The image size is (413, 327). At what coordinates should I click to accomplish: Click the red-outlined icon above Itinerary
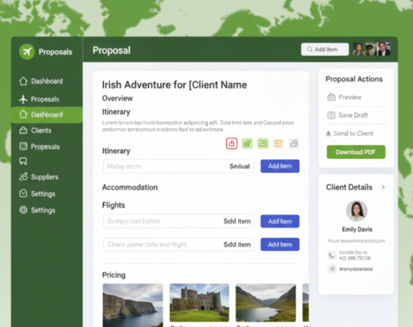(232, 143)
